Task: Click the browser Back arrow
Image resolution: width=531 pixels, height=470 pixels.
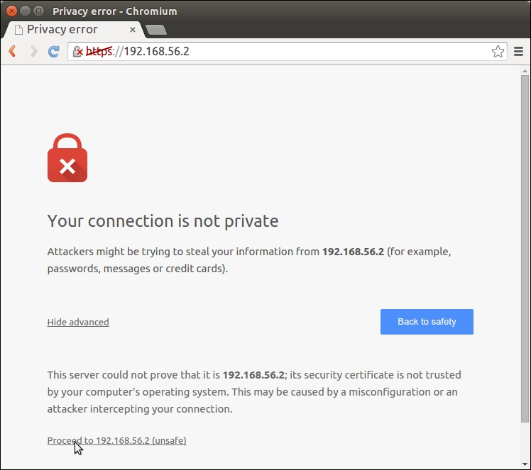Action: click(13, 51)
